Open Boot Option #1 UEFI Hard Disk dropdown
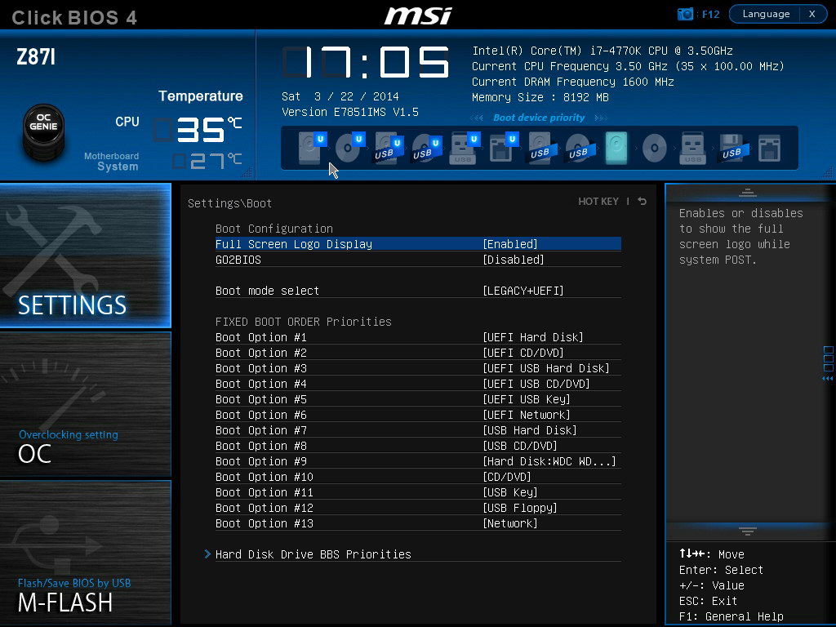The height and width of the screenshot is (627, 836). click(x=532, y=337)
